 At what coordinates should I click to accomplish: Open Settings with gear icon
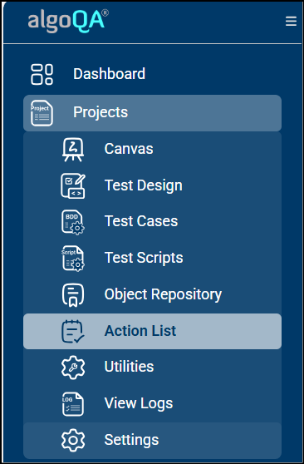tap(152, 441)
